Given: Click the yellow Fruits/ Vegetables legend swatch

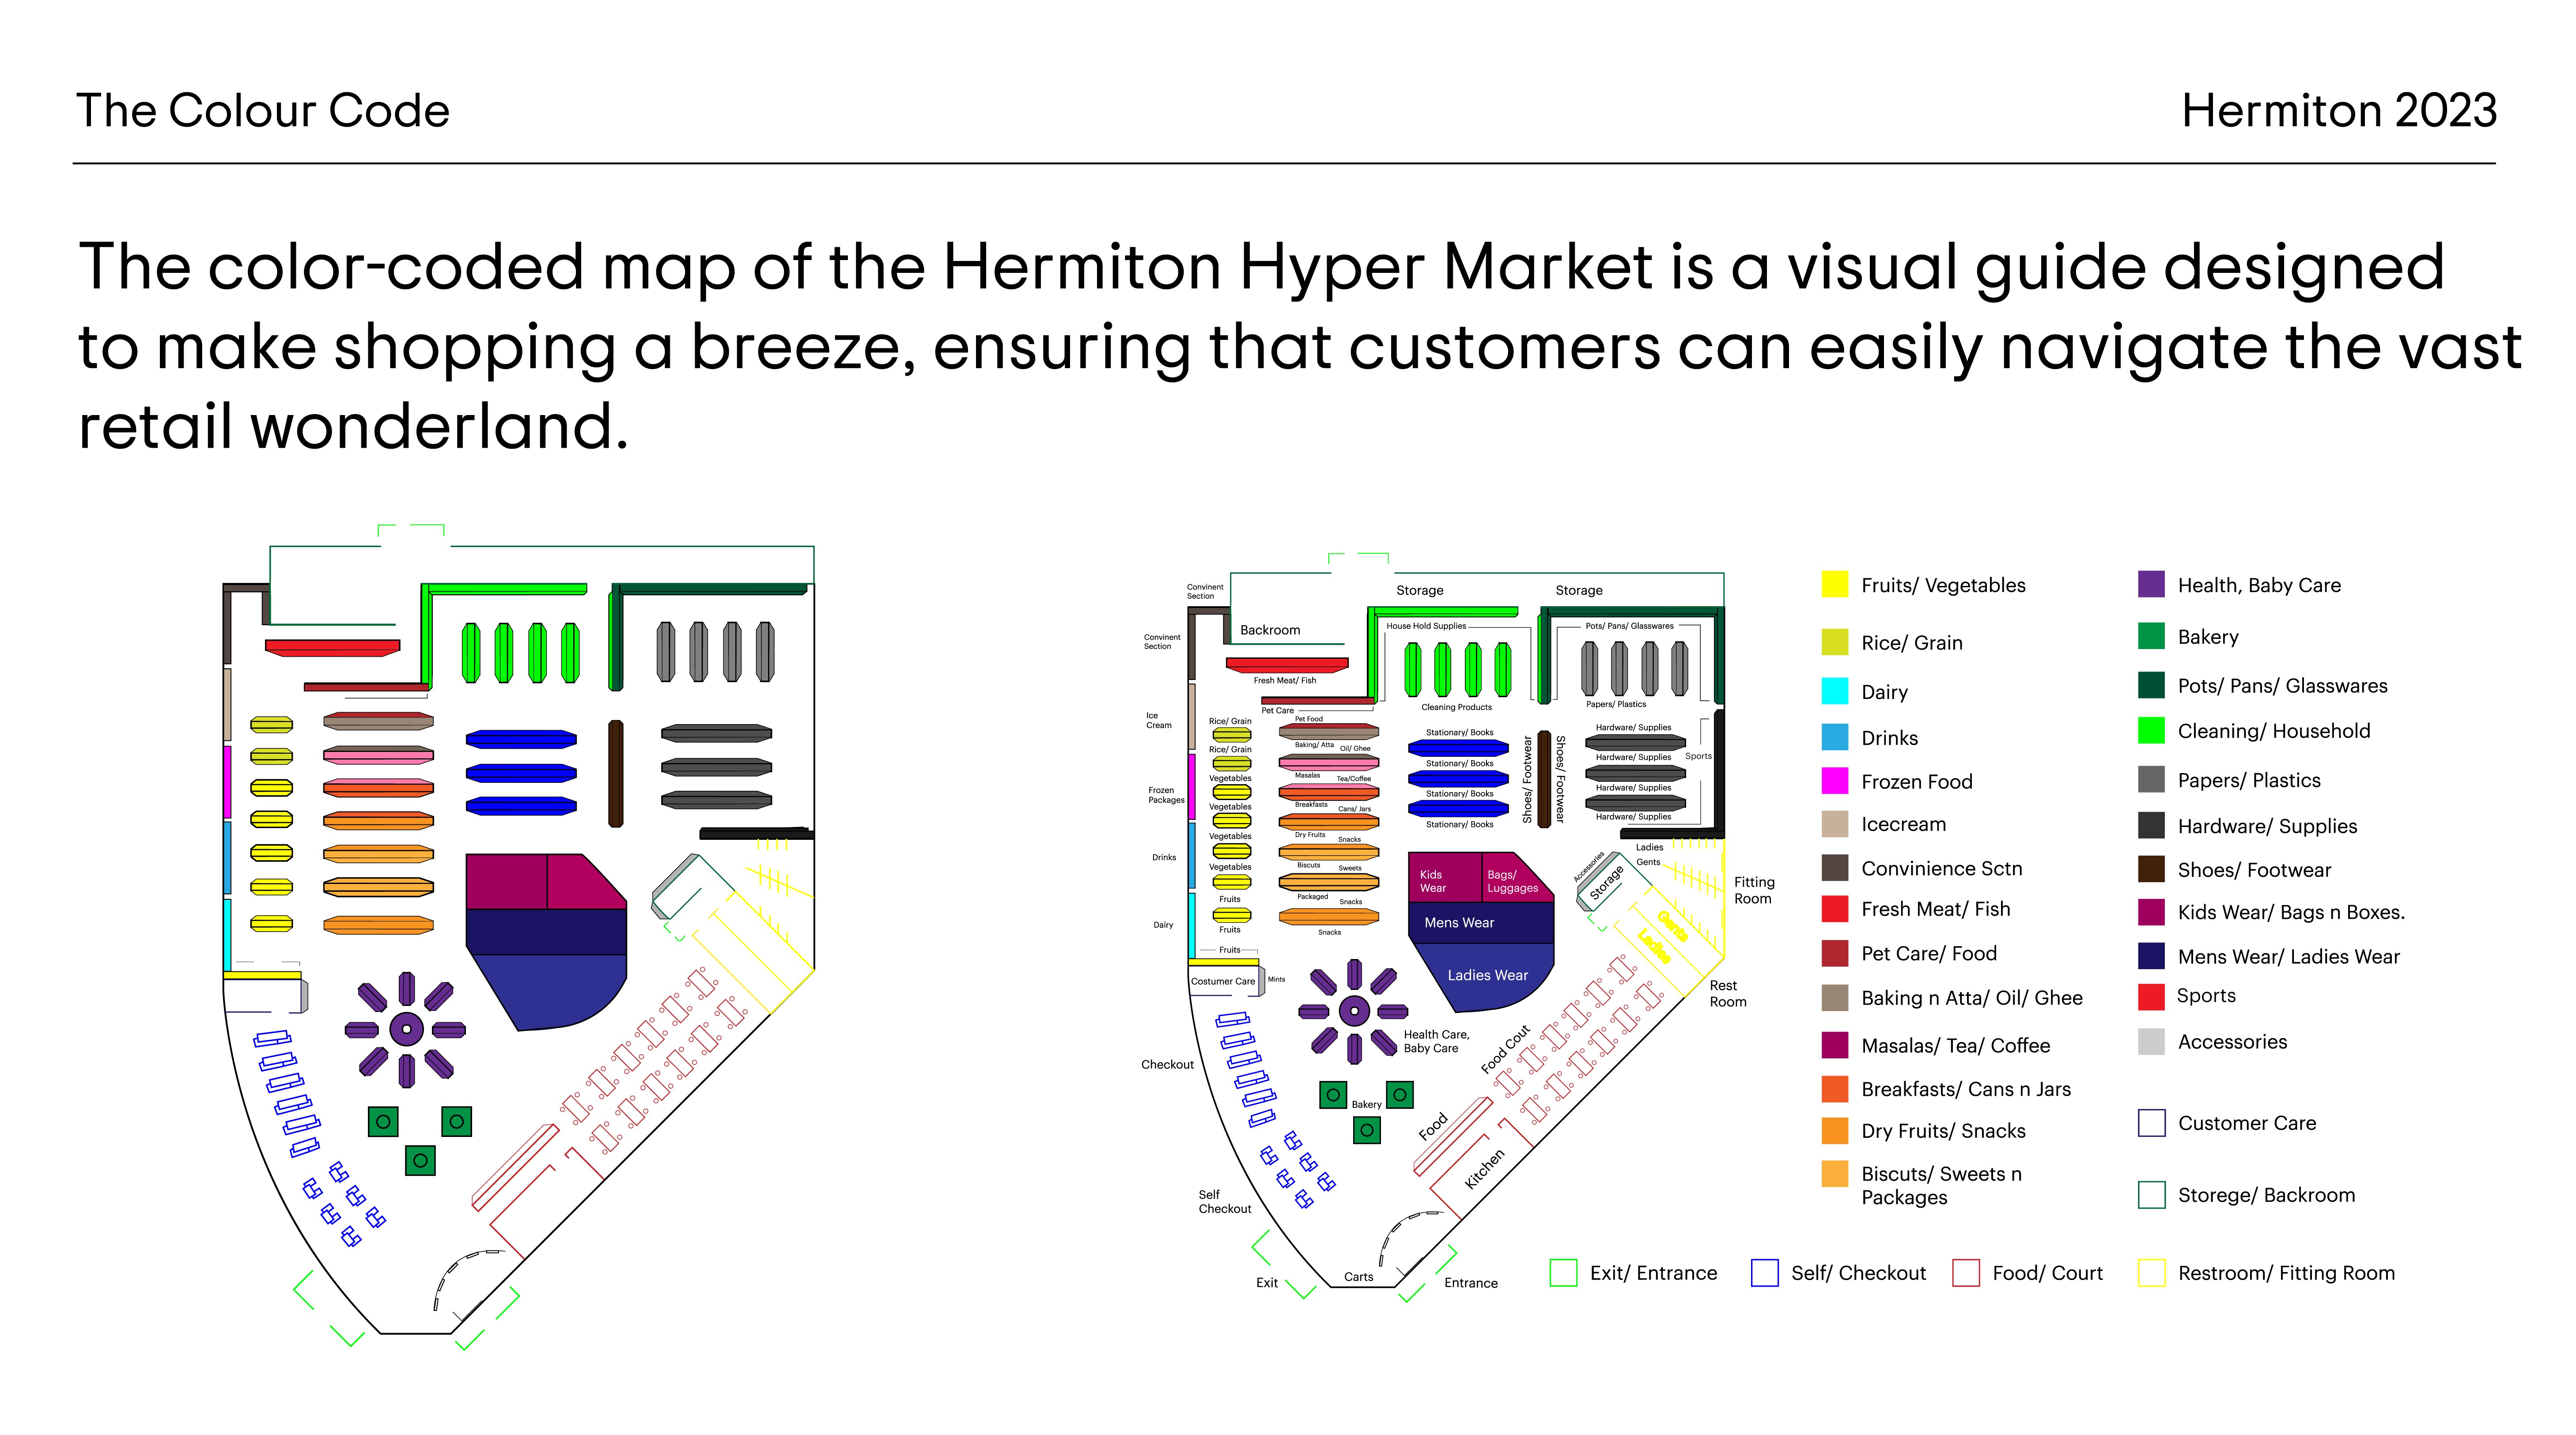Looking at the screenshot, I should click(1834, 584).
